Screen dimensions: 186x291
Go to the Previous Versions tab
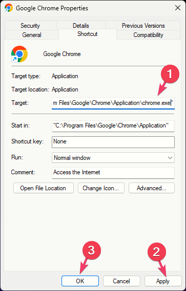tap(143, 26)
